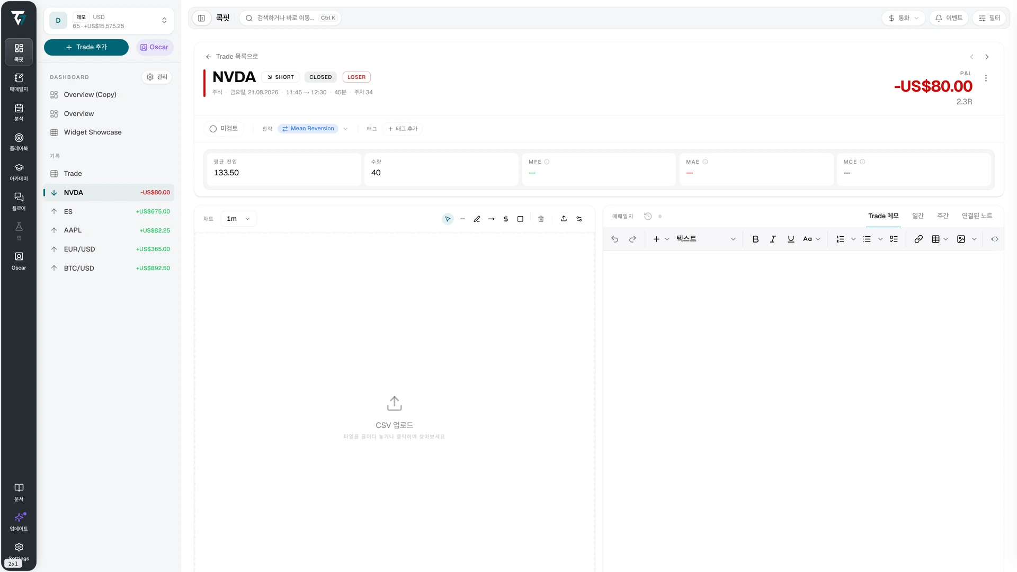Image resolution: width=1017 pixels, height=572 pixels.
Task: Insert a checklist in memo editor
Action: [x=894, y=239]
